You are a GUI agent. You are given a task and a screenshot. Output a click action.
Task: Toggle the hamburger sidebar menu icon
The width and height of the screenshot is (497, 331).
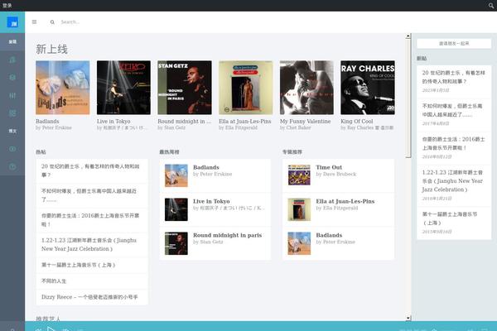pos(34,22)
